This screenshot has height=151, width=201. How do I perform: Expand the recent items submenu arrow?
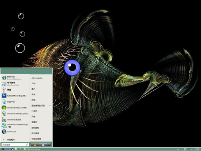tap(50, 105)
